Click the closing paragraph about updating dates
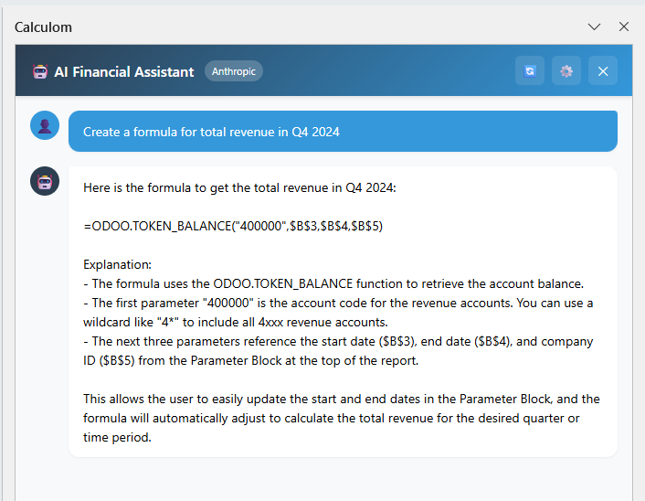 [341, 418]
